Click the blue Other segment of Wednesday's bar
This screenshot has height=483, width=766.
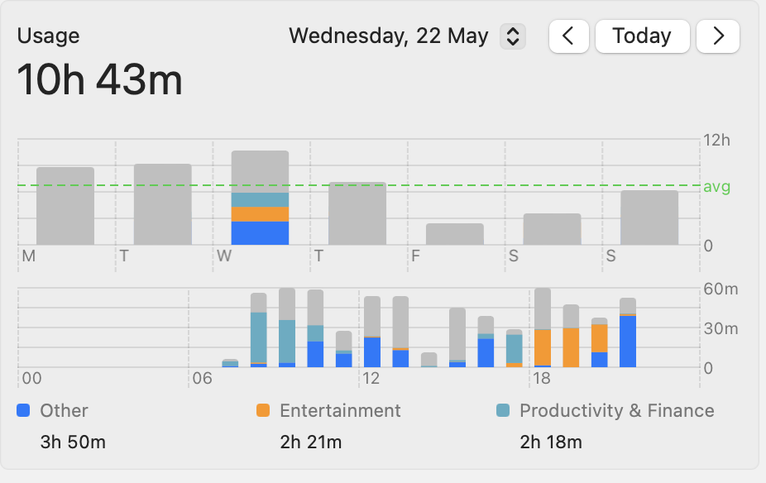(x=260, y=233)
